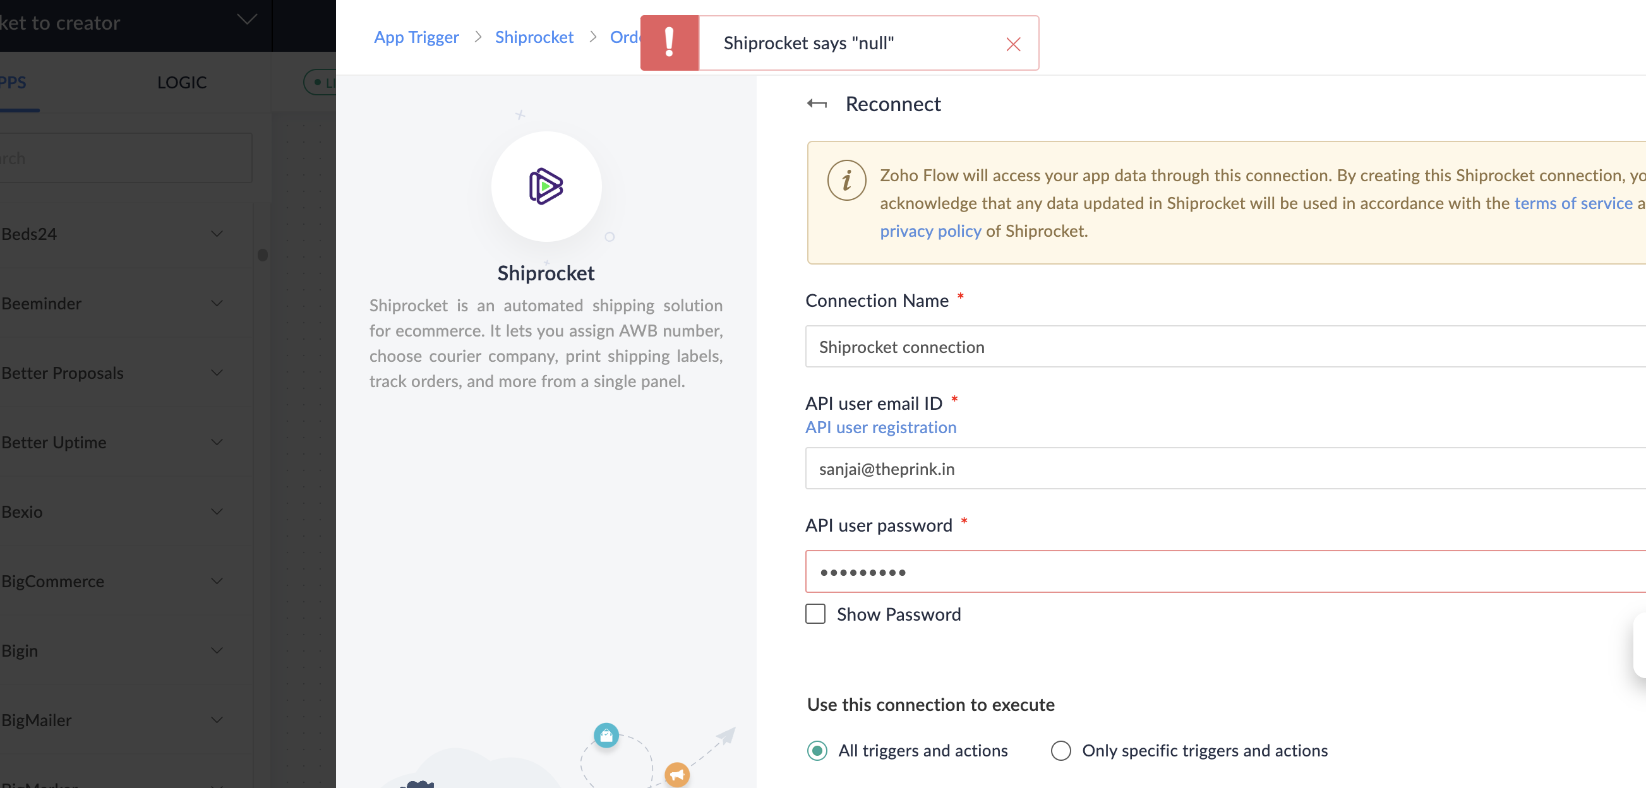The height and width of the screenshot is (788, 1646).
Task: Open the flow name dropdown chevron
Action: [248, 20]
